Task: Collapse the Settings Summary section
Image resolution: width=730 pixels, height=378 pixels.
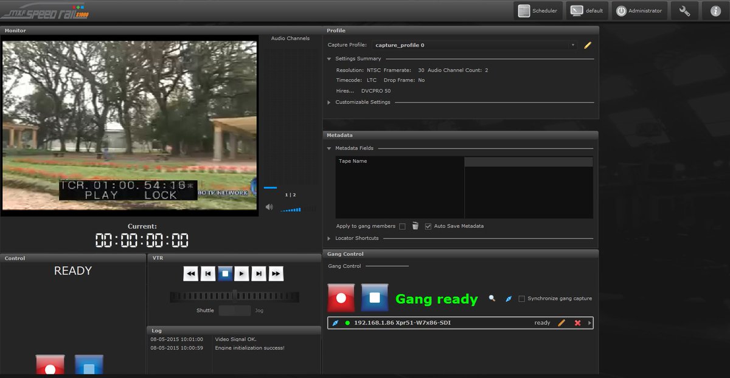Action: point(329,59)
